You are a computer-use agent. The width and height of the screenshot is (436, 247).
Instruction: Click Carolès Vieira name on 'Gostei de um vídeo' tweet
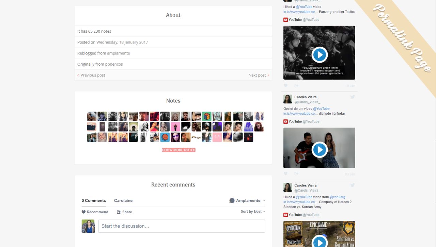pos(306,97)
